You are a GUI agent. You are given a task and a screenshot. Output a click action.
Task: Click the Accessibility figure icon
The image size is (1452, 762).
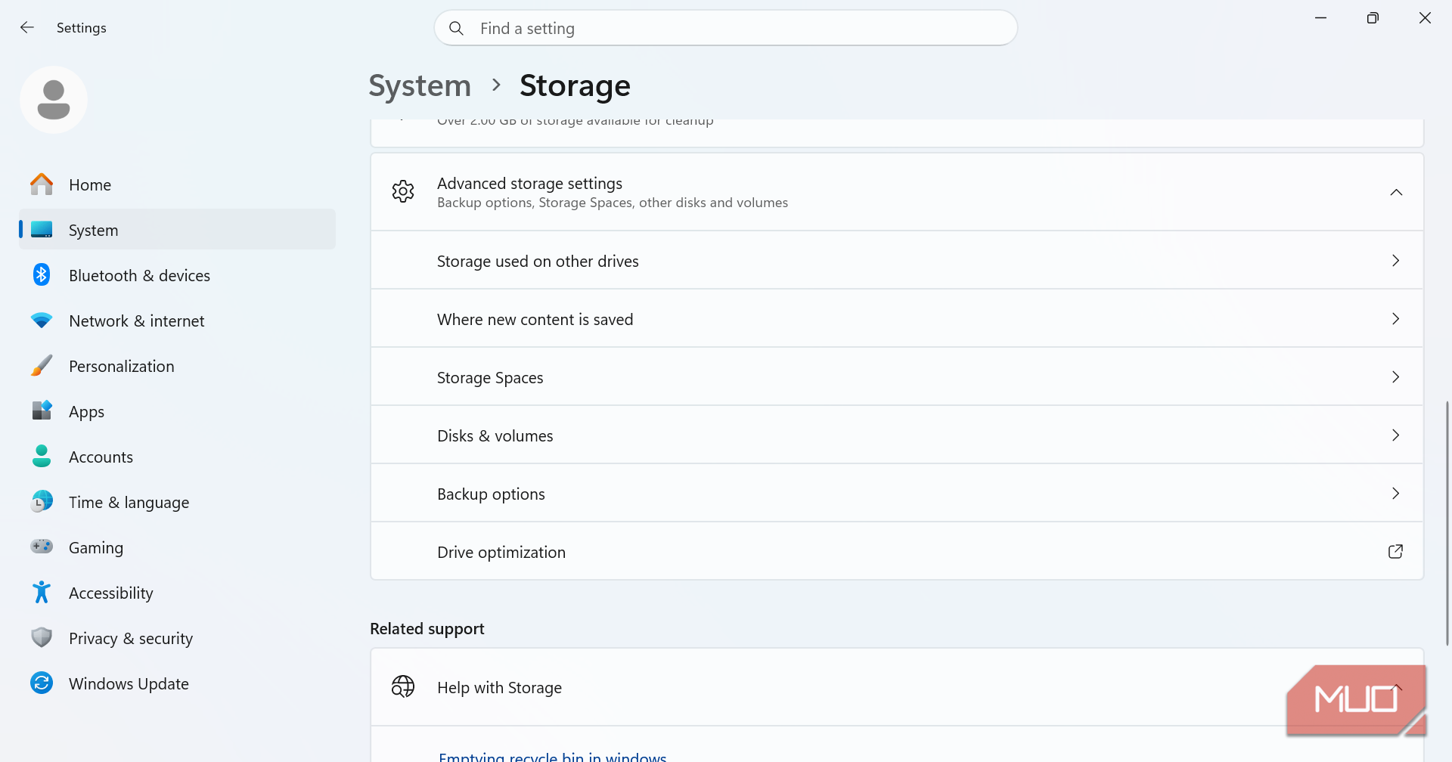point(42,593)
